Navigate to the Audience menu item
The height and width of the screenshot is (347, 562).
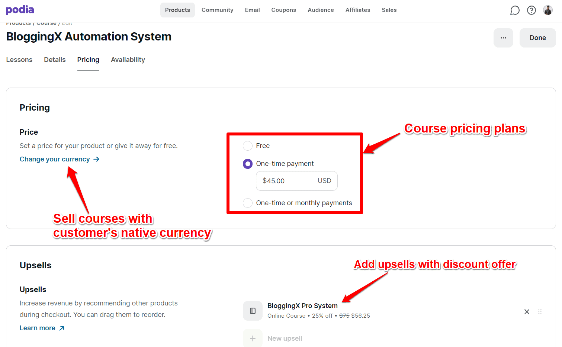[321, 10]
